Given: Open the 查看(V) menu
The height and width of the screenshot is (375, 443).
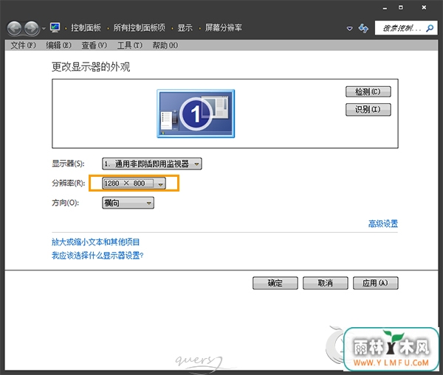Looking at the screenshot, I should pos(95,46).
